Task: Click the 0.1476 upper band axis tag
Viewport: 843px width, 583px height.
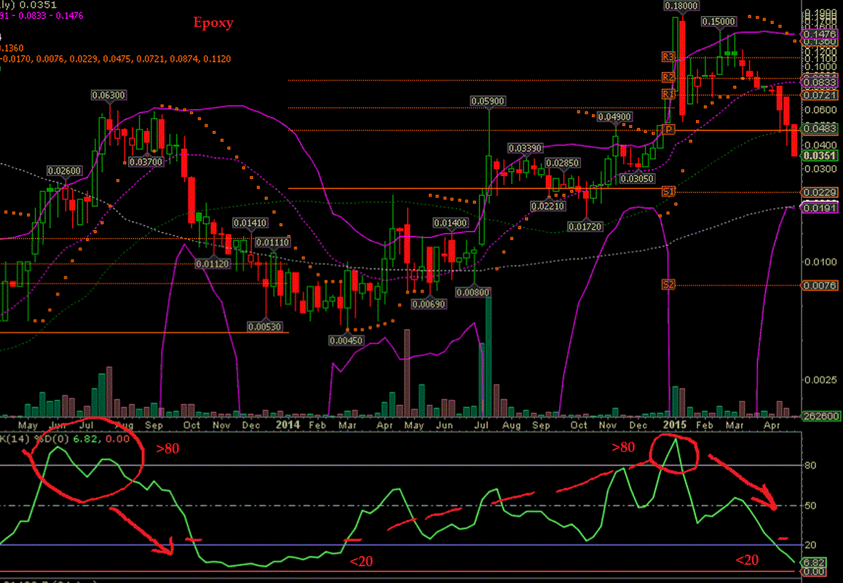Action: tap(820, 34)
